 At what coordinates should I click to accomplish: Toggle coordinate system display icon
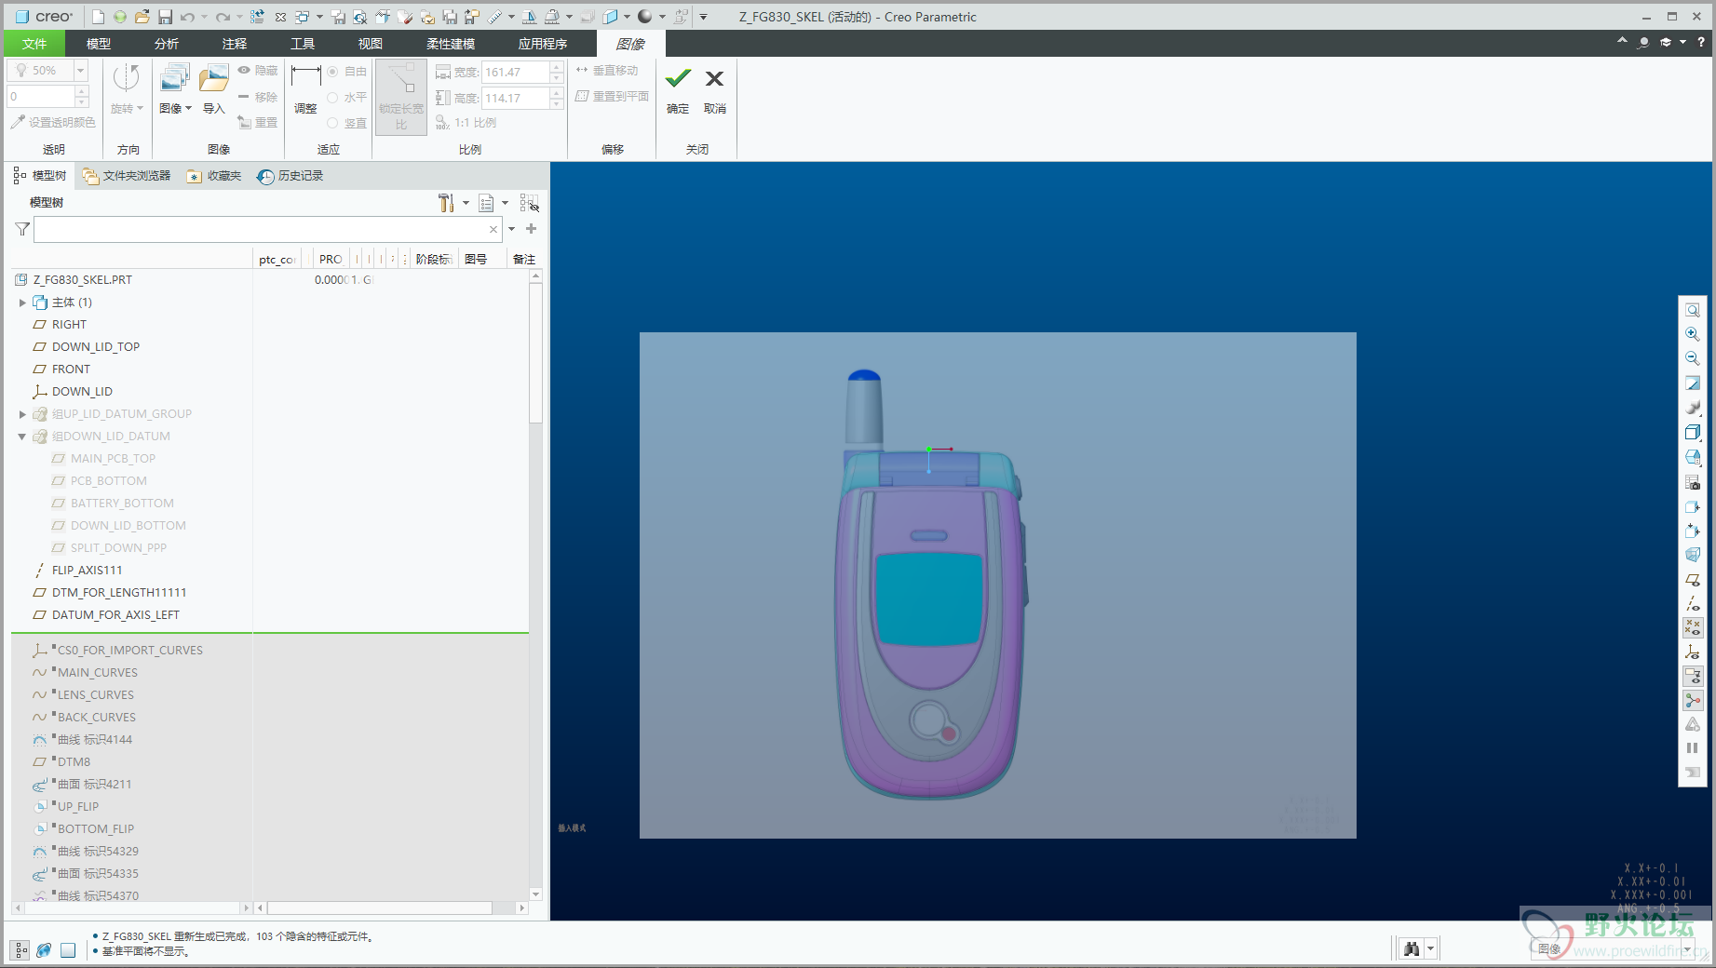(x=1693, y=652)
